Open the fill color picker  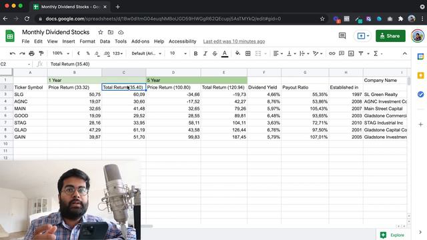pos(238,53)
